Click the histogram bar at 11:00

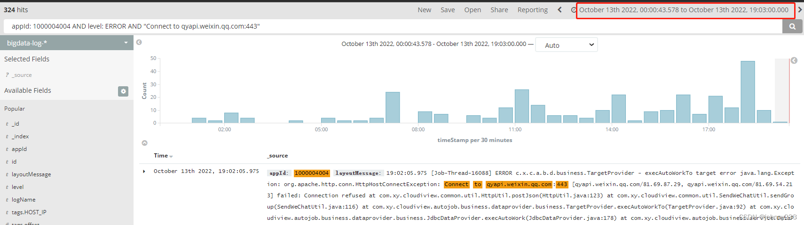522,106
